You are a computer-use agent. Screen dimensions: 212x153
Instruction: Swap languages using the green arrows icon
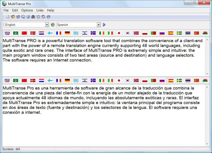[53, 25]
